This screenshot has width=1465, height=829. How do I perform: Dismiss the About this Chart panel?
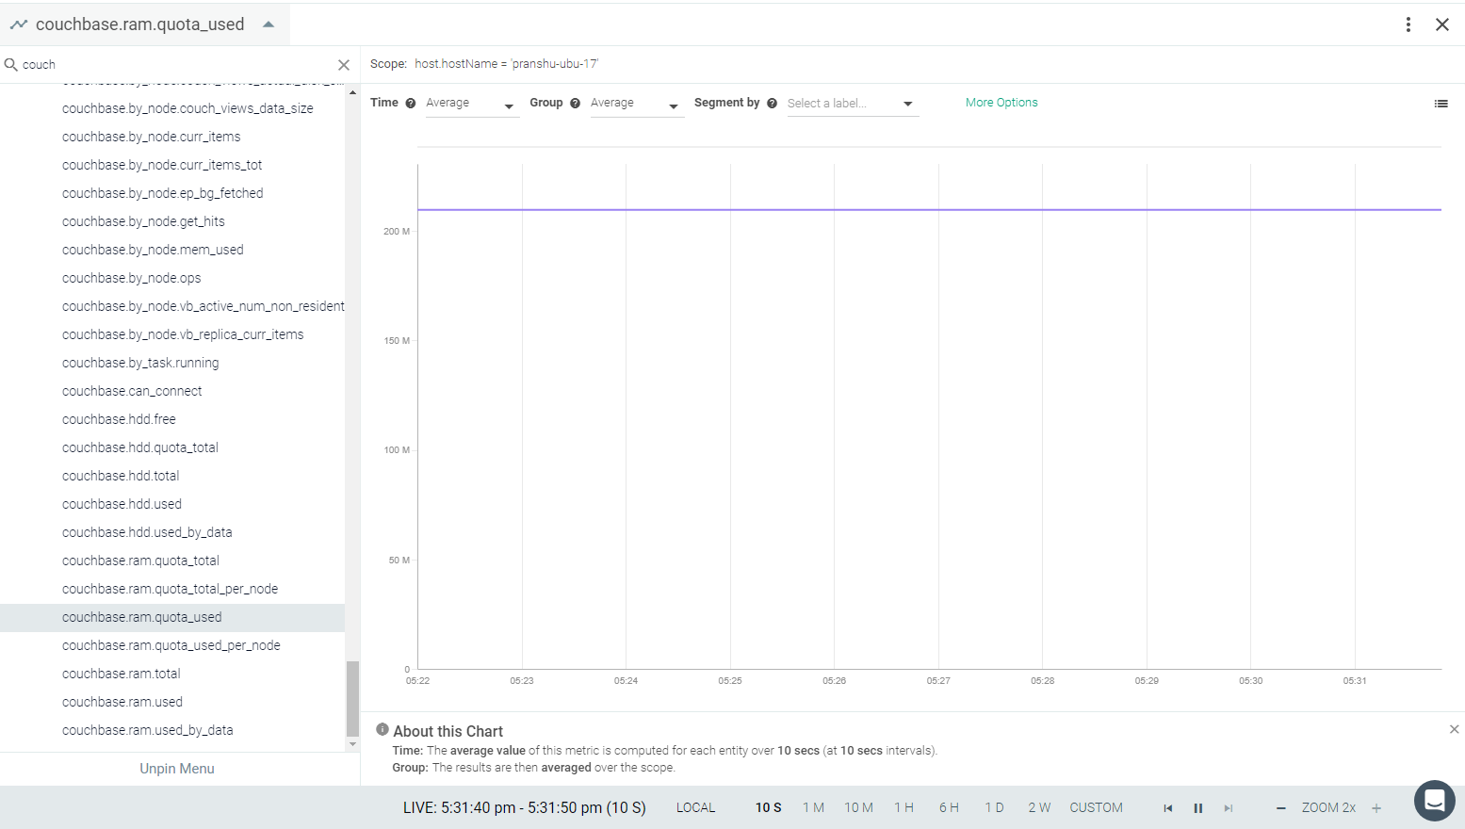(x=1454, y=729)
